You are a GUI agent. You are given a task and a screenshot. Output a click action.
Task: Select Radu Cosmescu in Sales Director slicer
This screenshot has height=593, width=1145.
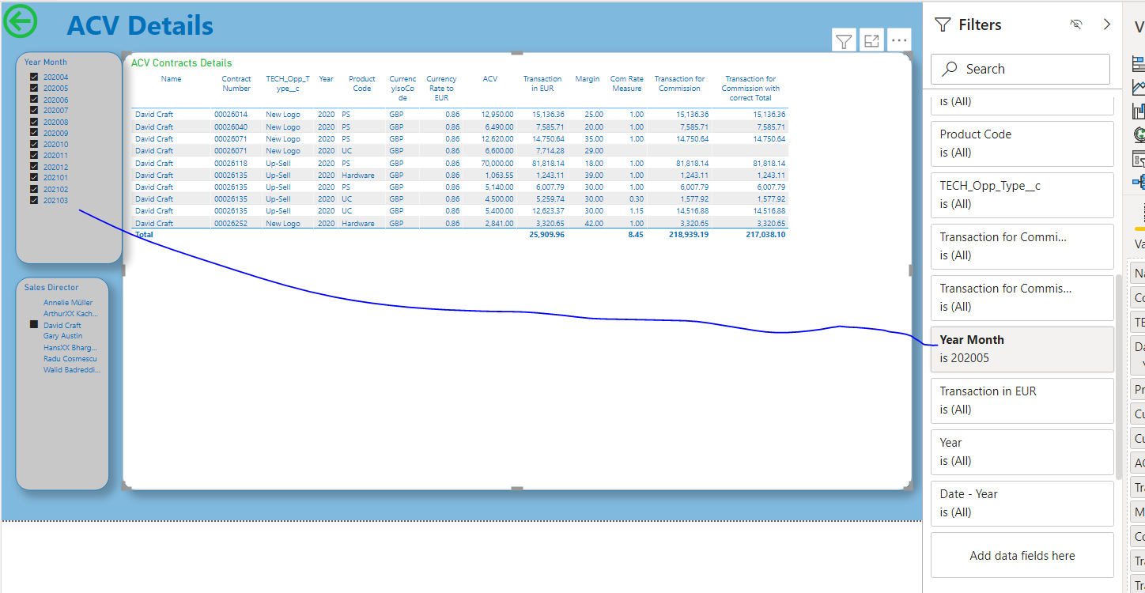pos(70,358)
